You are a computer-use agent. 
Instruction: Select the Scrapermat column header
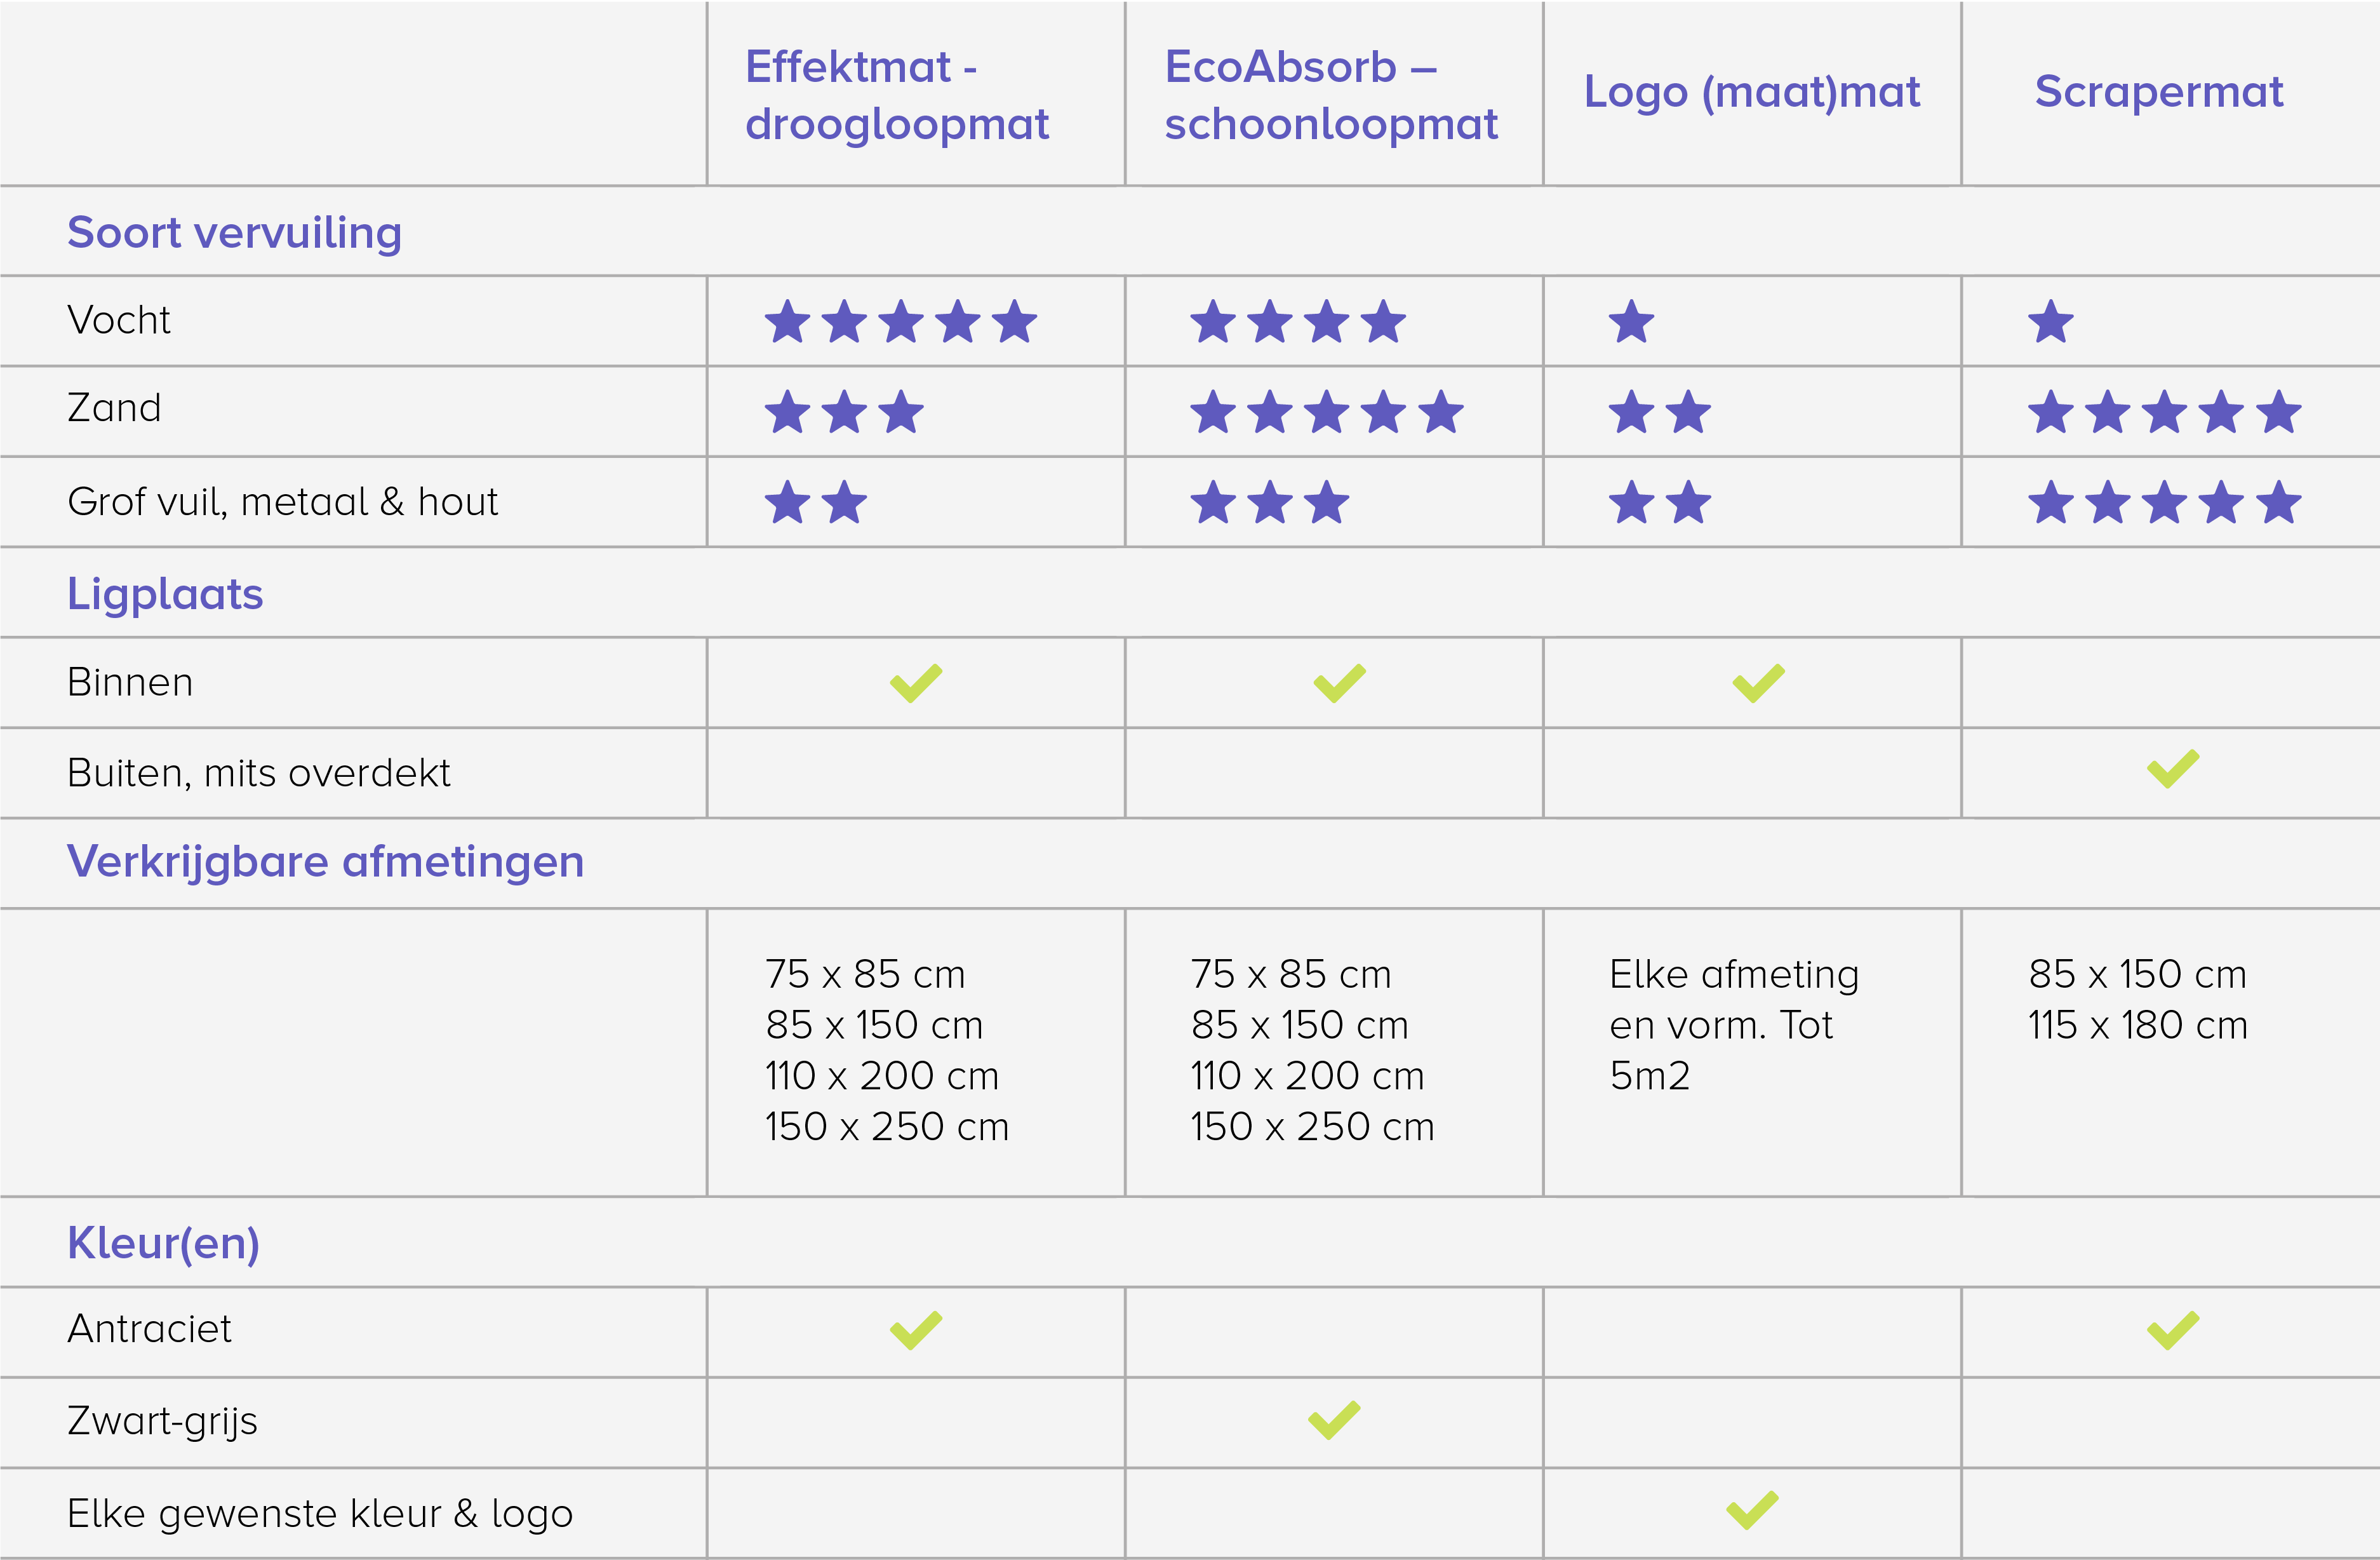[x=2158, y=92]
